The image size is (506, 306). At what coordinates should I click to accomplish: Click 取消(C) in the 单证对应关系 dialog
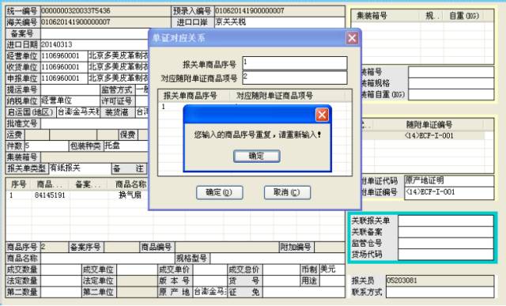pos(287,192)
